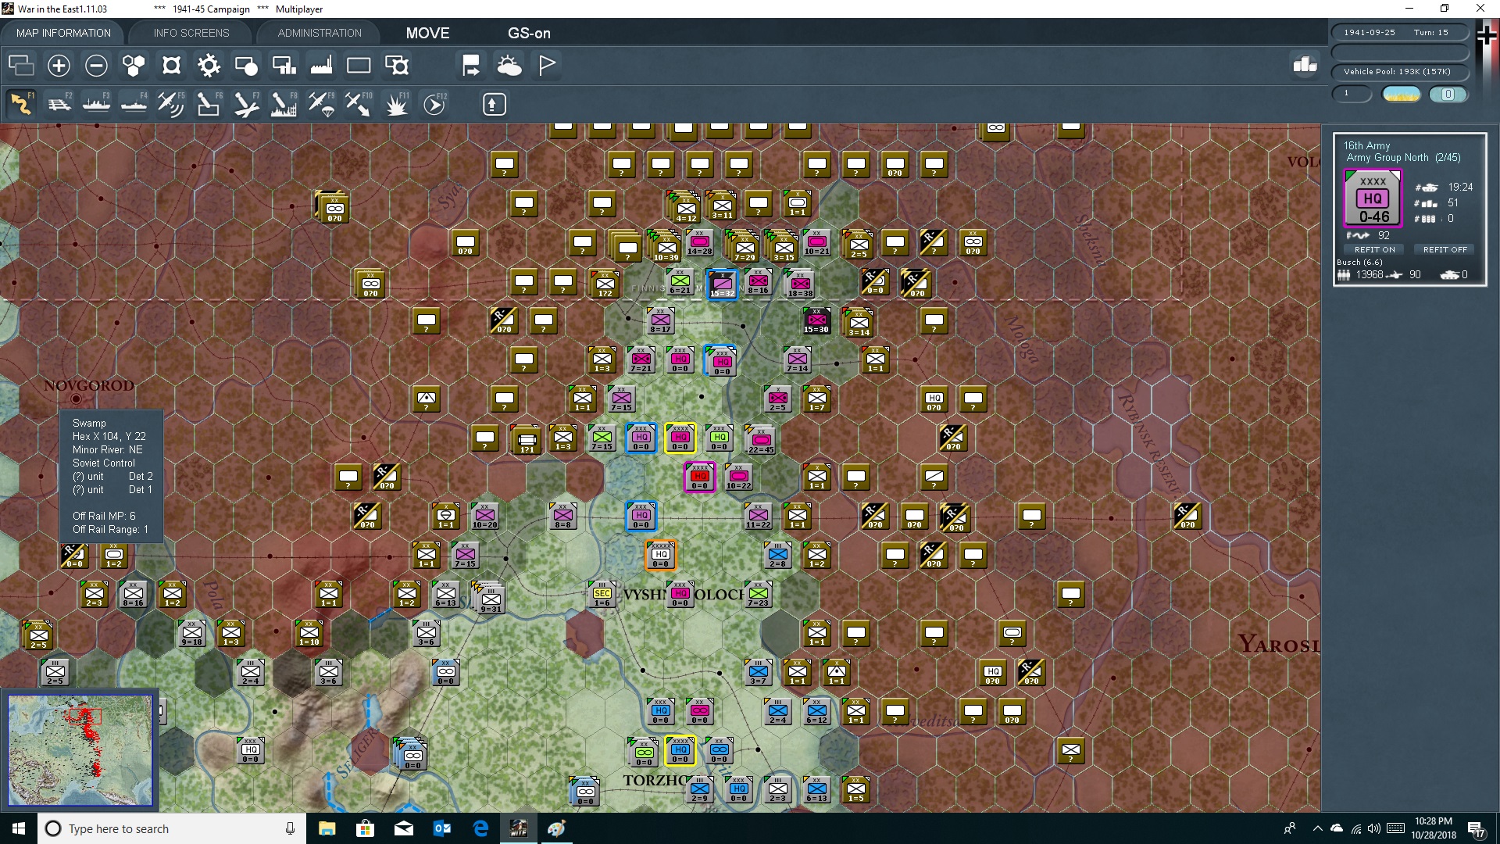Open the factory locations overlay icon

pyautogui.click(x=321, y=66)
